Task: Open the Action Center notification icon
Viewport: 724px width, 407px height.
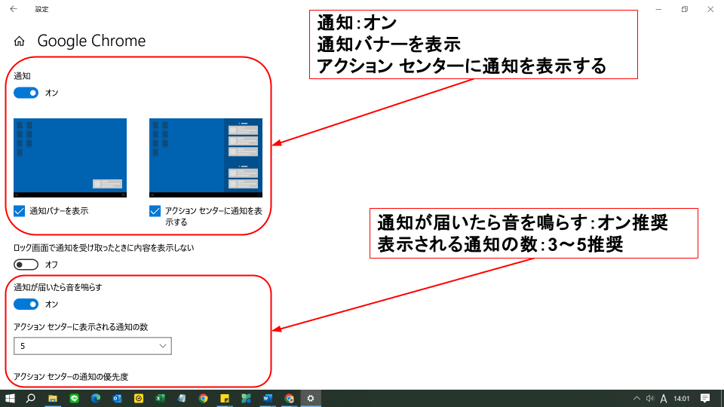Action: tap(705, 398)
